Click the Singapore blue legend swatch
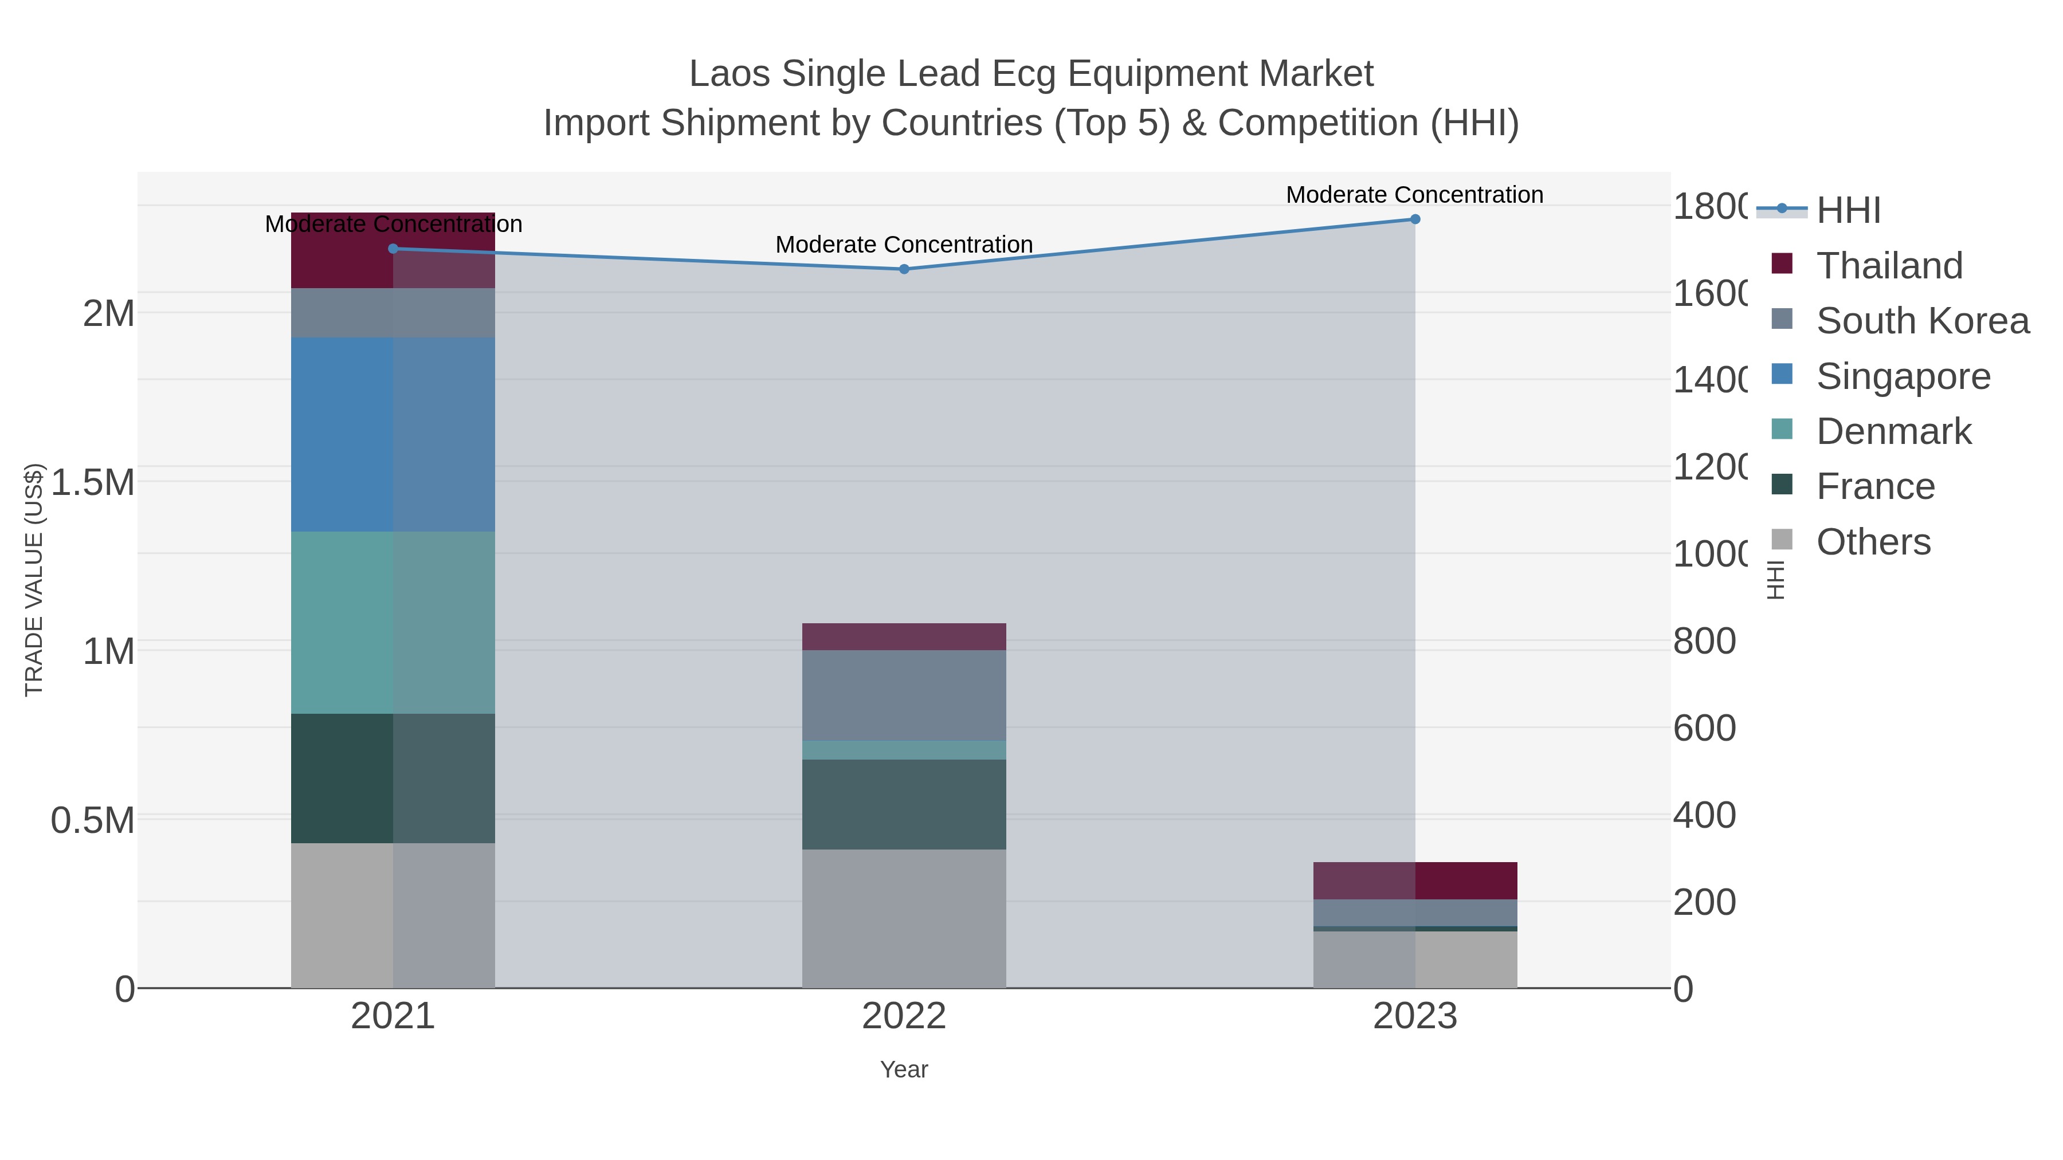The height and width of the screenshot is (1160, 2063). (1782, 373)
